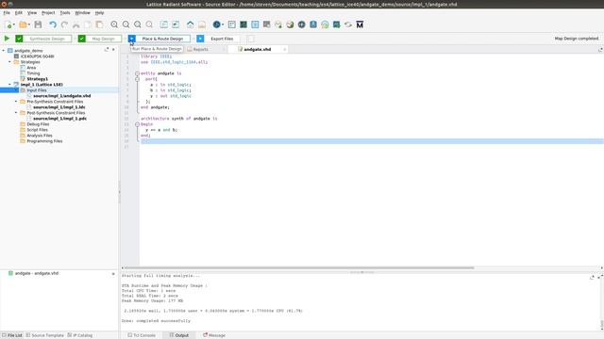604x339 pixels.
Task: Fold the architecture begin code block
Action: (137, 124)
